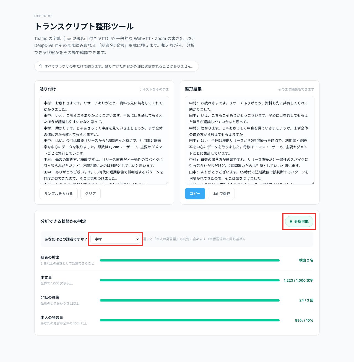Click the 検出 2 名 value
354x362 pixels.
tap(306, 260)
